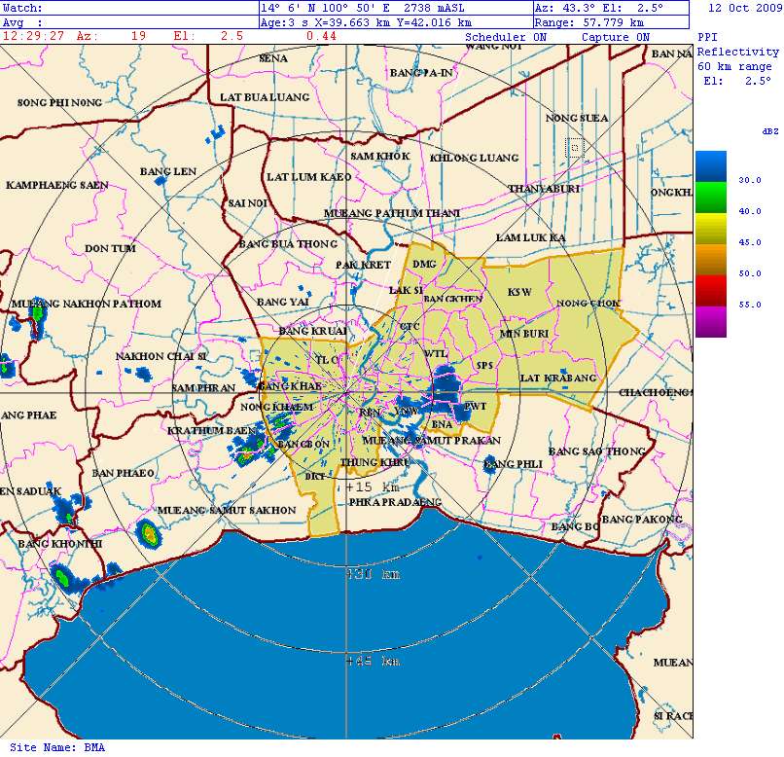Select the Lat Krabang district label
This screenshot has height=757, width=784.
(557, 378)
